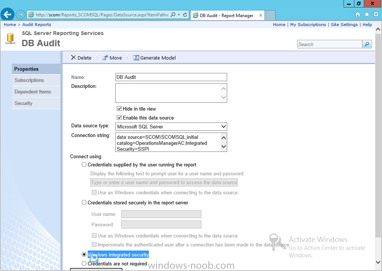Open the Security tab
Viewport: 382px width, 271px height.
click(36, 103)
